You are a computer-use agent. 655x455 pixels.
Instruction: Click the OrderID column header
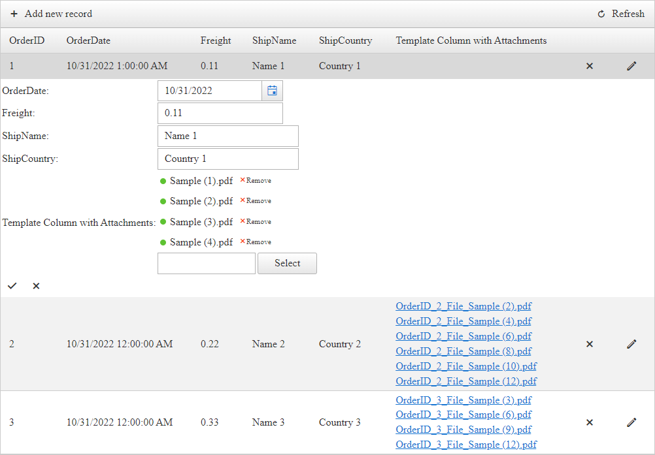(x=27, y=40)
